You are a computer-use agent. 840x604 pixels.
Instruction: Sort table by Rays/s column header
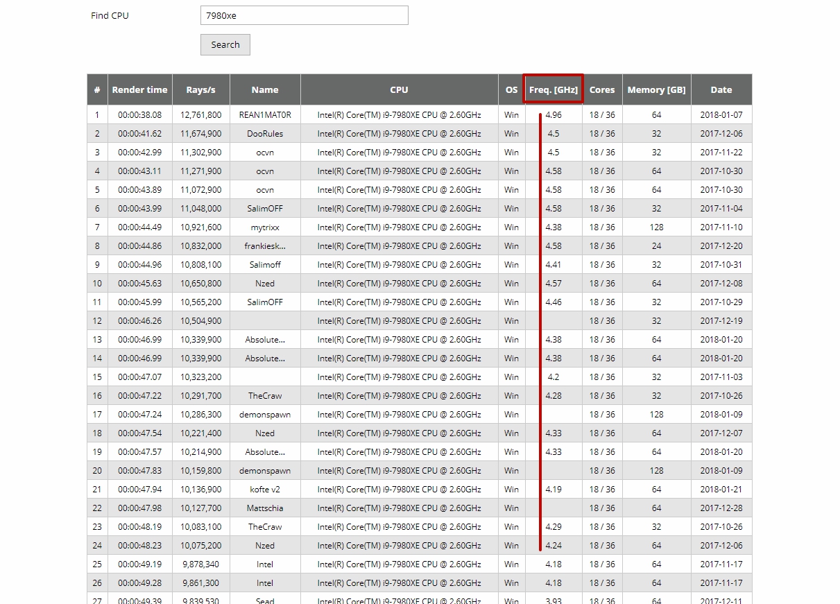[200, 89]
